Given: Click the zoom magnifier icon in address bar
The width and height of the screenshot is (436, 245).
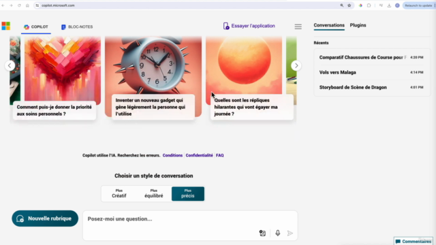Looking at the screenshot, I should coord(342,5).
